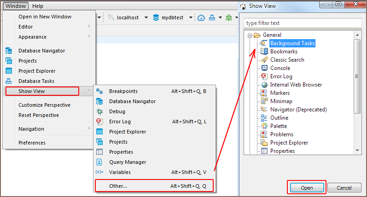367x197 pixels.
Task: Select Background Tasks in the tree
Action: (x=292, y=43)
